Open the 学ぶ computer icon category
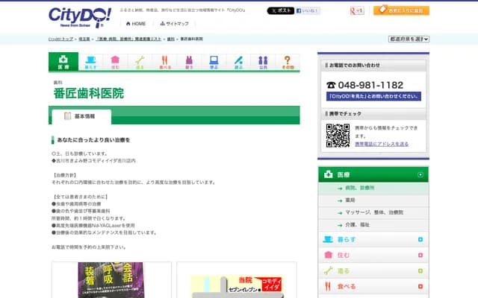Image resolution: width=478 pixels, height=298 pixels. pyautogui.click(x=214, y=62)
